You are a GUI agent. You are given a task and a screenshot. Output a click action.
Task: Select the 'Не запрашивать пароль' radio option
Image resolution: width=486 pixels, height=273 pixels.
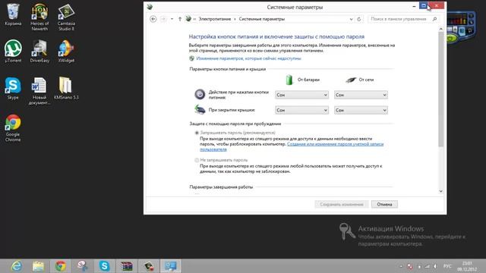[197, 160]
